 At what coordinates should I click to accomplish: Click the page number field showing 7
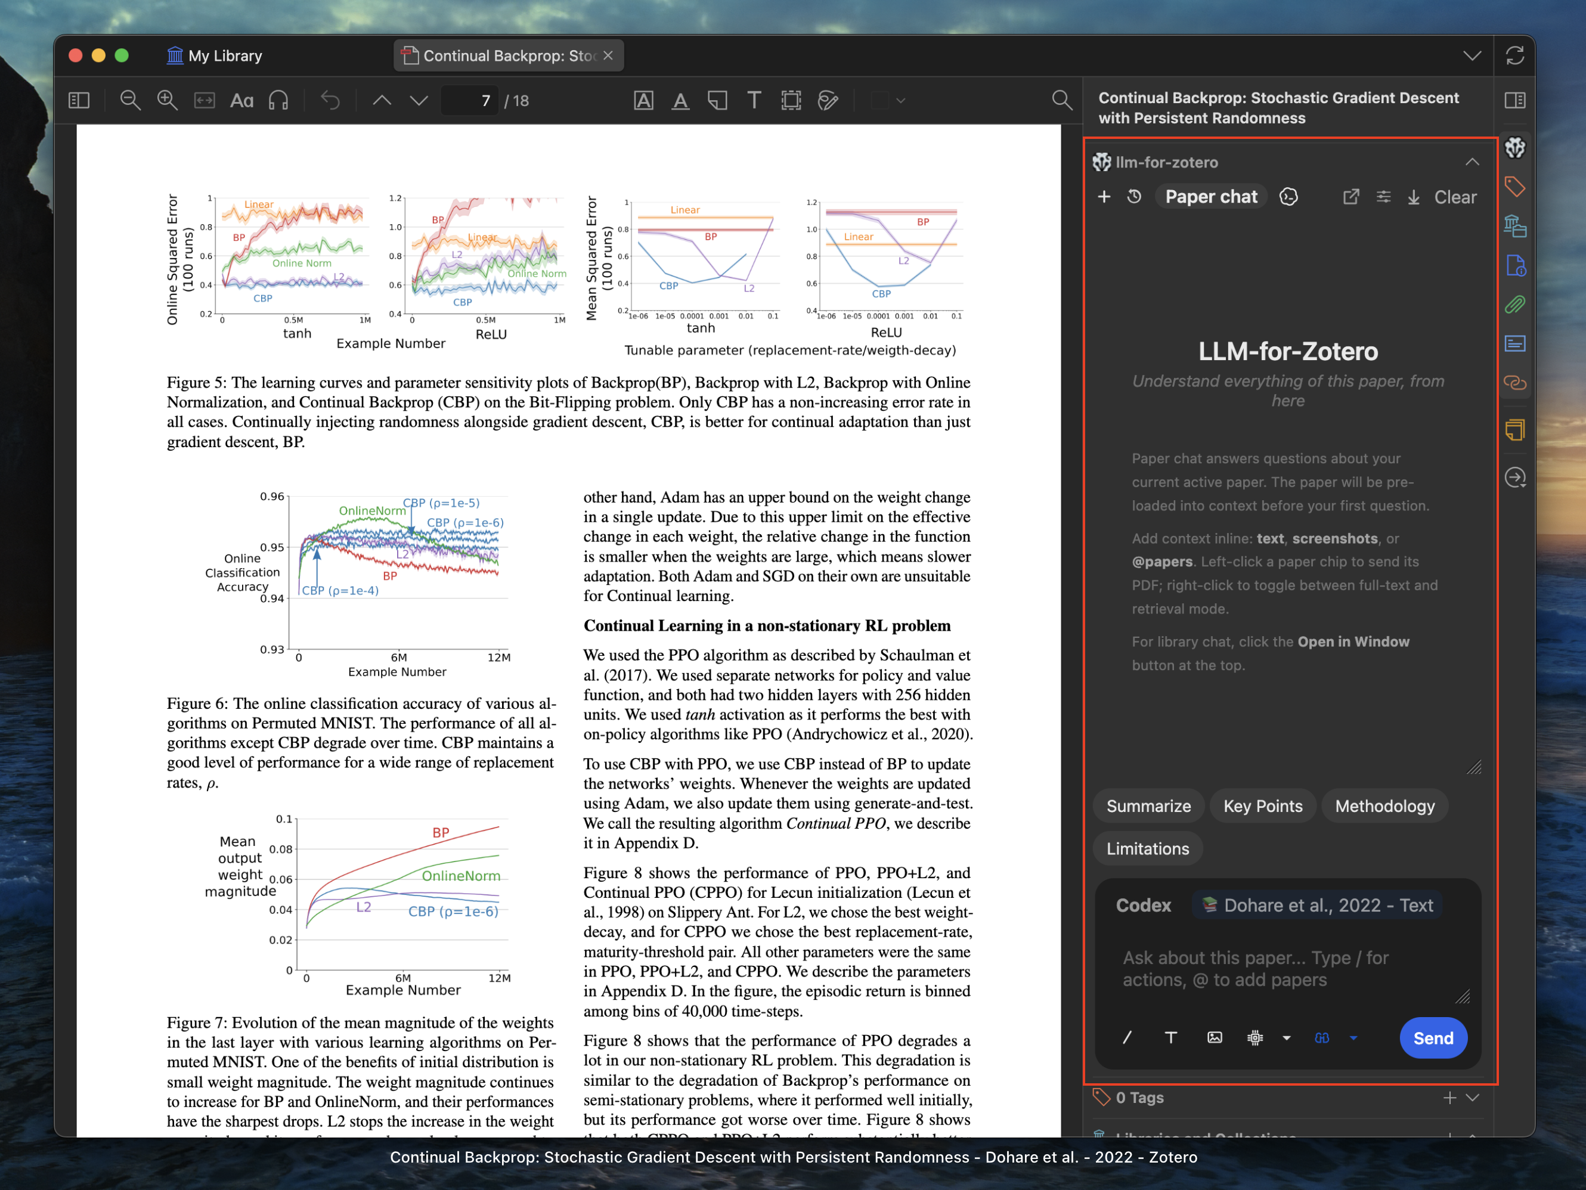[x=470, y=100]
